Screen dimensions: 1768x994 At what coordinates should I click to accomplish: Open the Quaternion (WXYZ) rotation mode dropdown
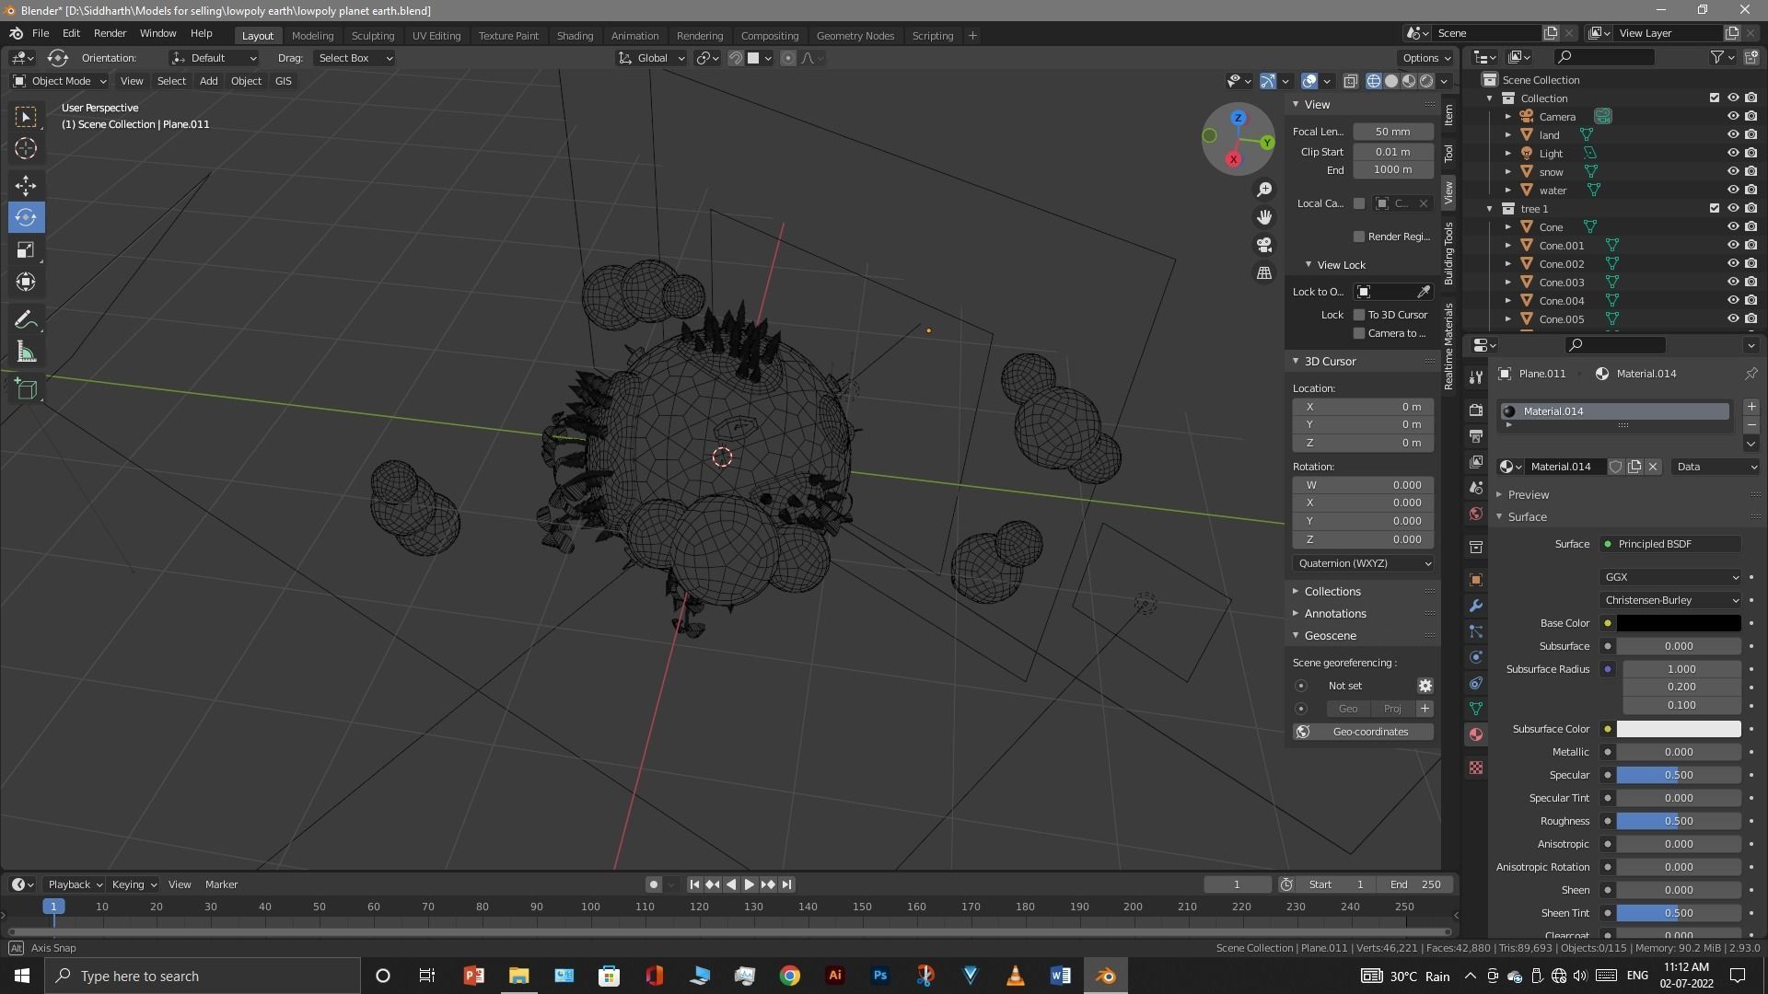point(1363,563)
